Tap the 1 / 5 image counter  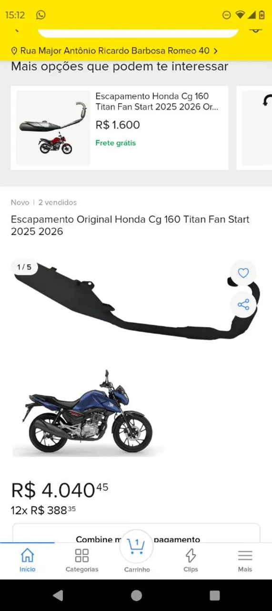point(24,267)
